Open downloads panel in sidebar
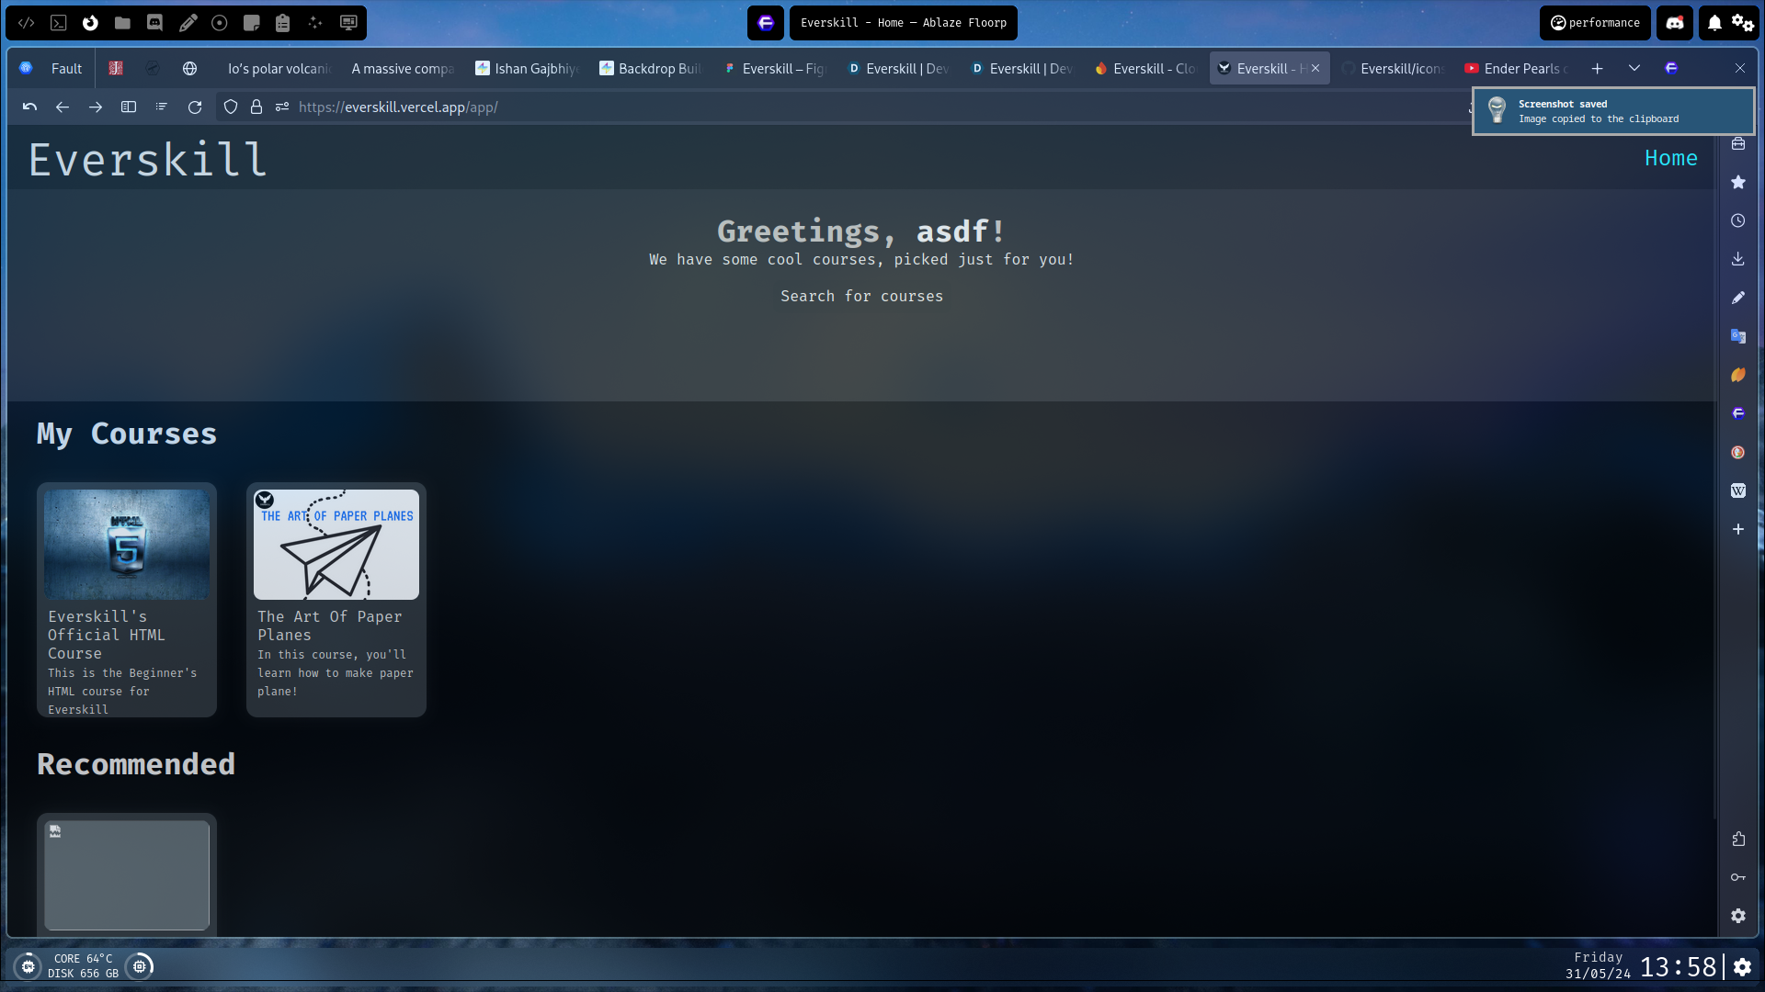 (1737, 259)
